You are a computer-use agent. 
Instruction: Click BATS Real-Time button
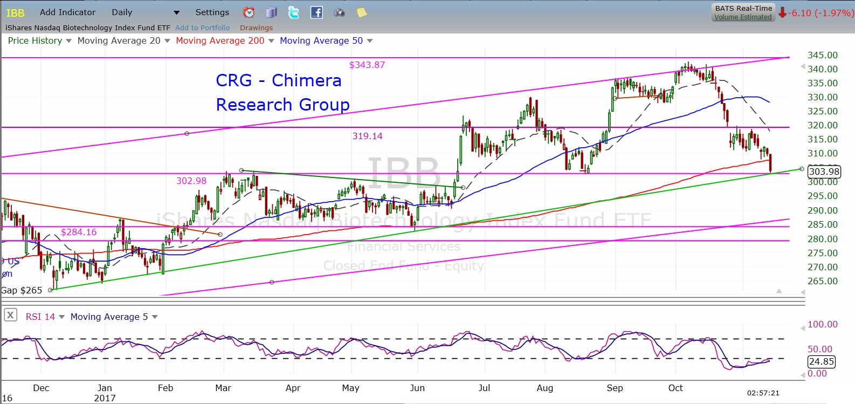(743, 8)
